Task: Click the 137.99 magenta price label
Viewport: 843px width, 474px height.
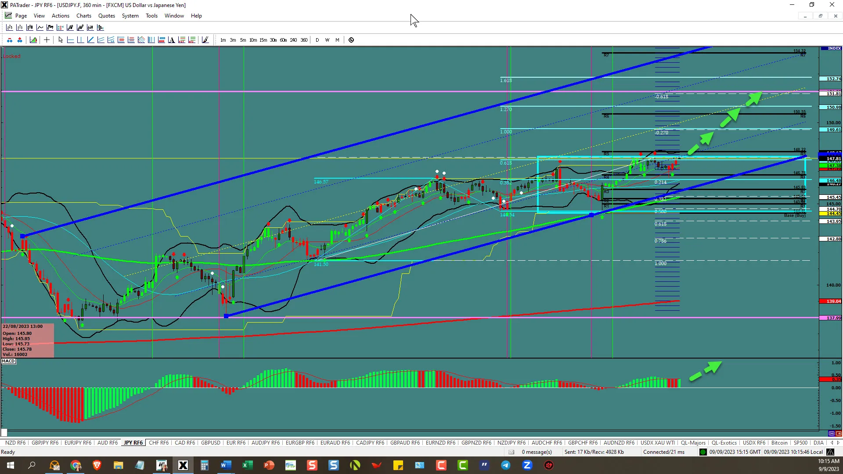Action: pyautogui.click(x=831, y=318)
